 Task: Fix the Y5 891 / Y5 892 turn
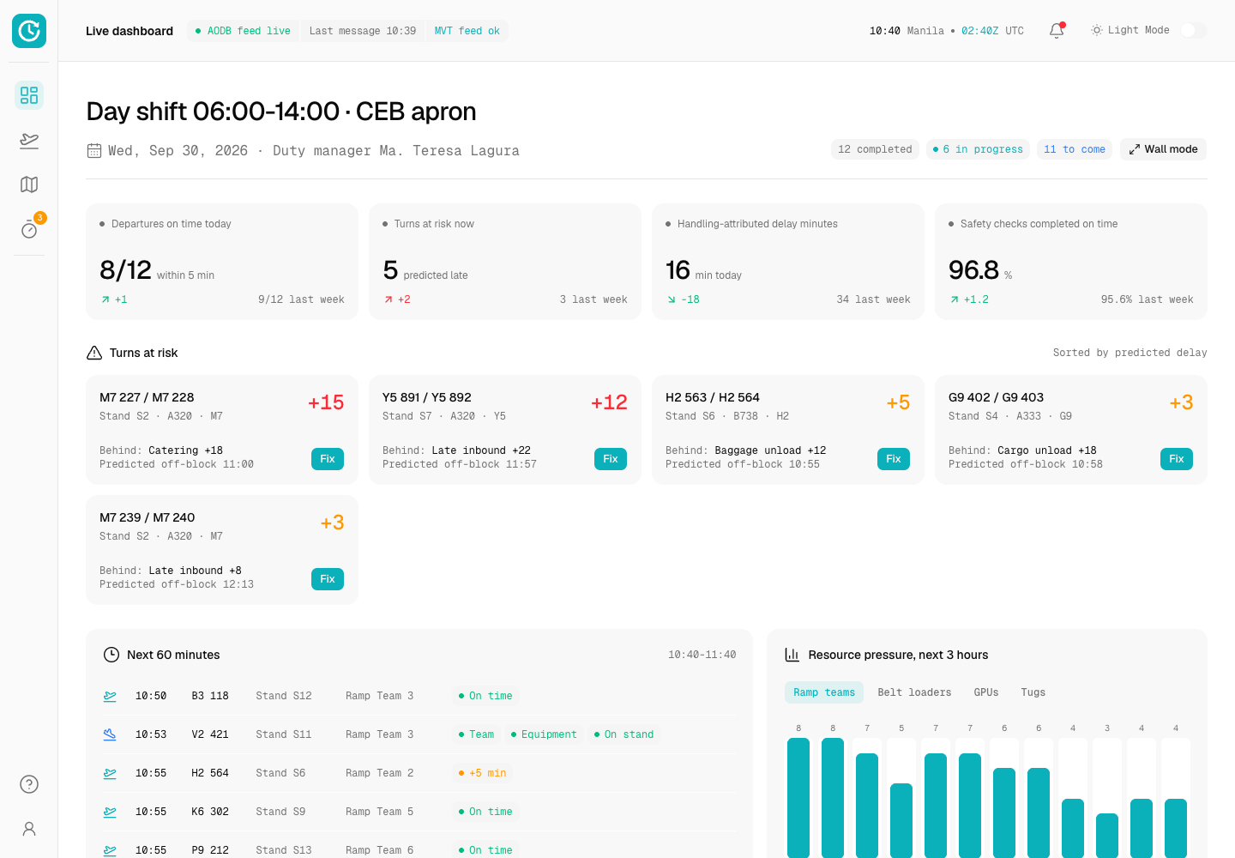[611, 459]
